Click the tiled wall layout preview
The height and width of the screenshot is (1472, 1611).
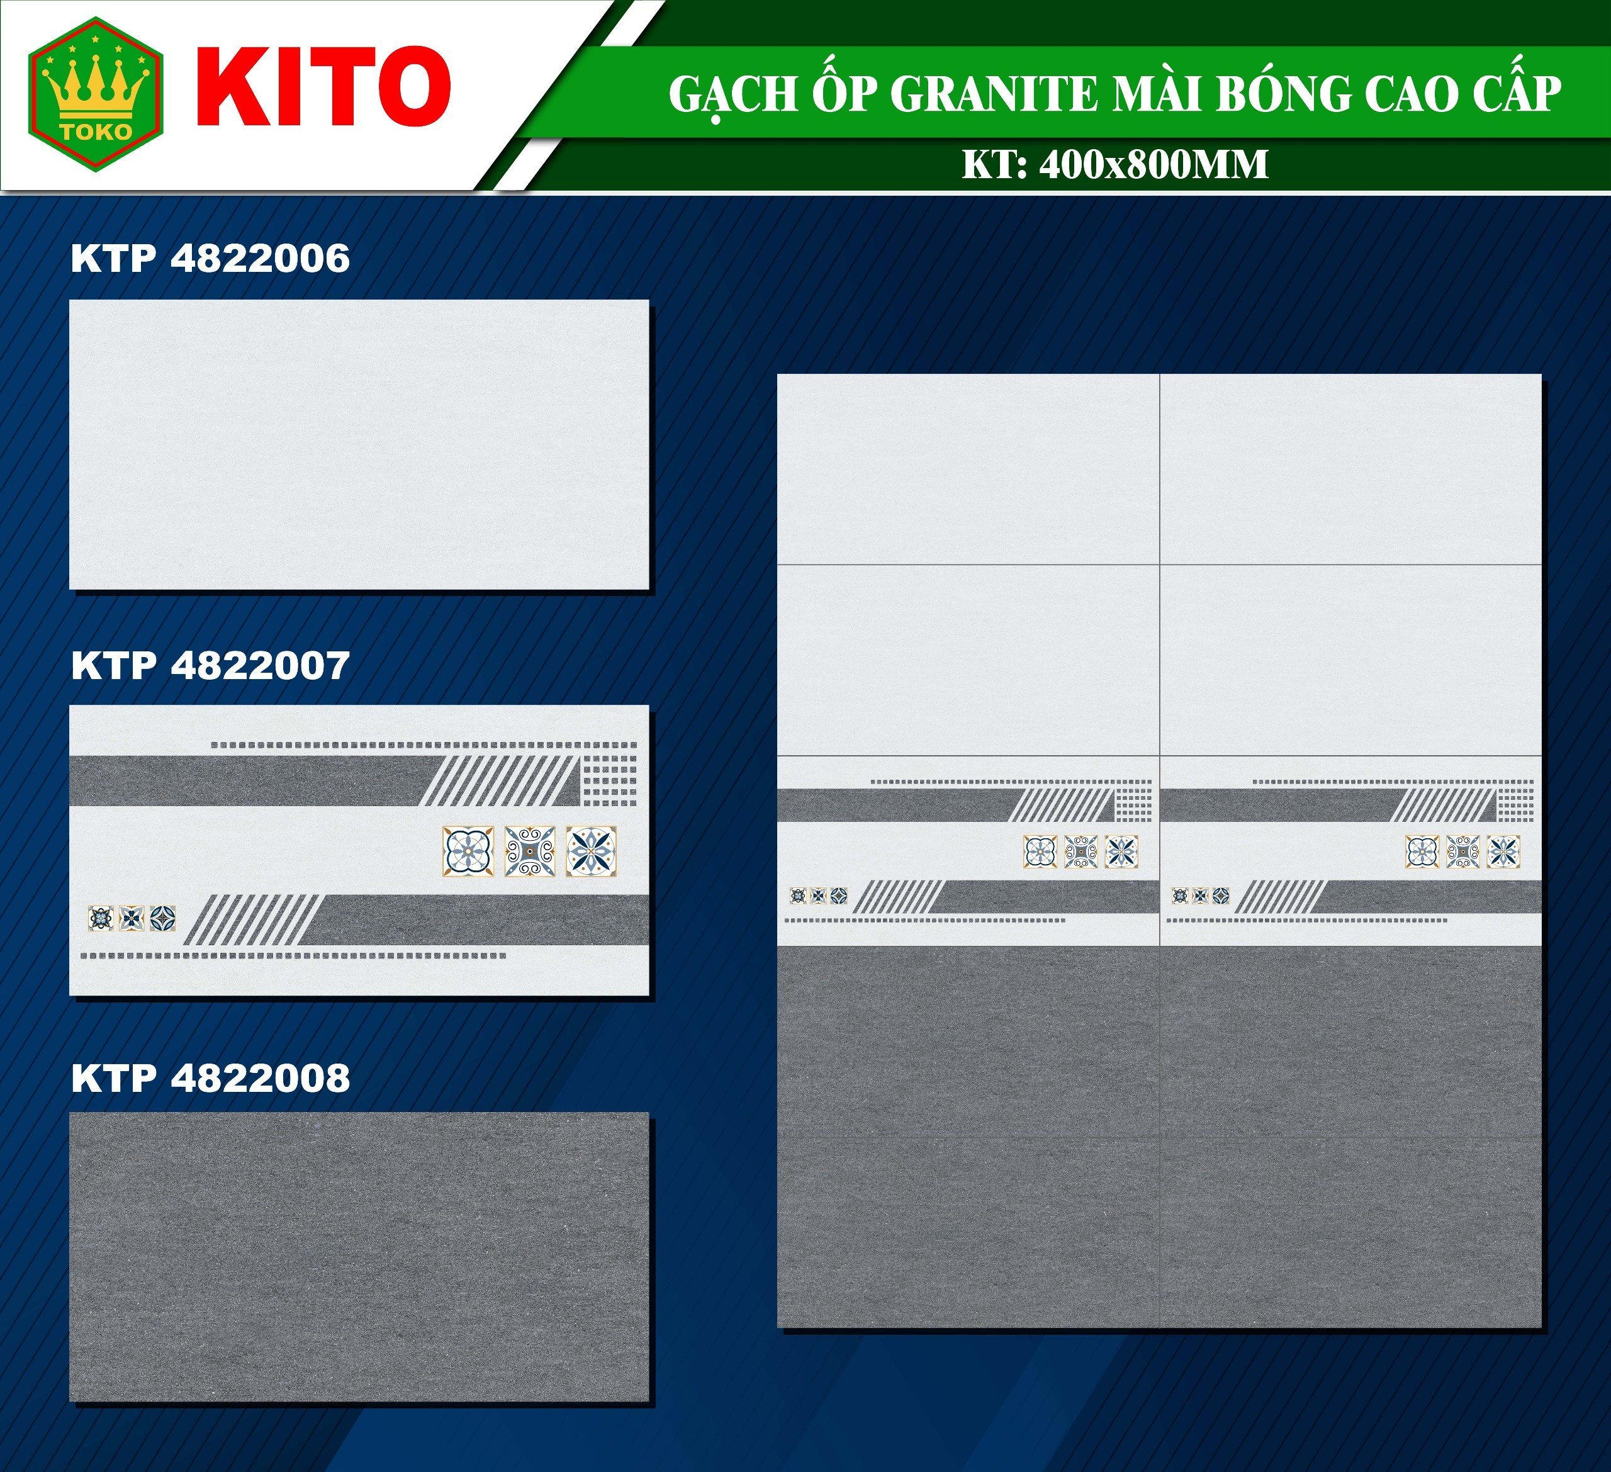(x=1159, y=851)
